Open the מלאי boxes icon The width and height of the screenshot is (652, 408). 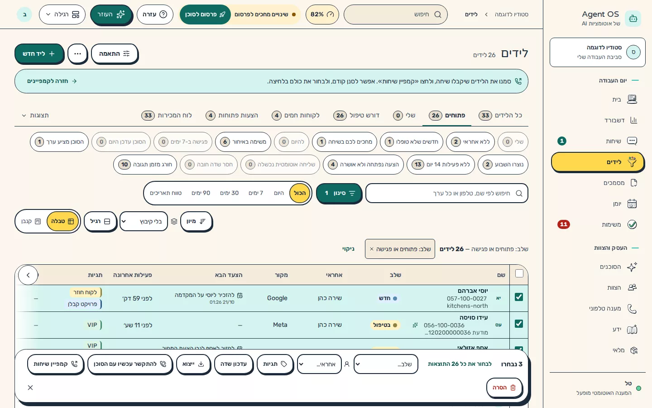pyautogui.click(x=633, y=350)
